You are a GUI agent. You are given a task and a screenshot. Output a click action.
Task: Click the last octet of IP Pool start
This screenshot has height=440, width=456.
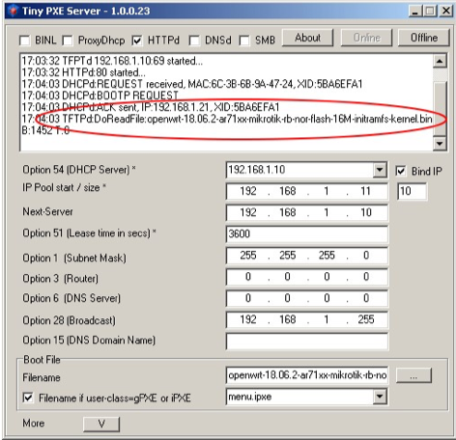(x=365, y=191)
